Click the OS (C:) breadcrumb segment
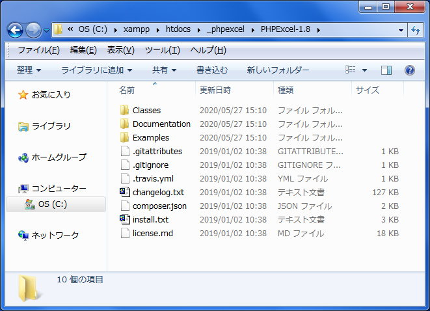The image size is (430, 311). [92, 29]
